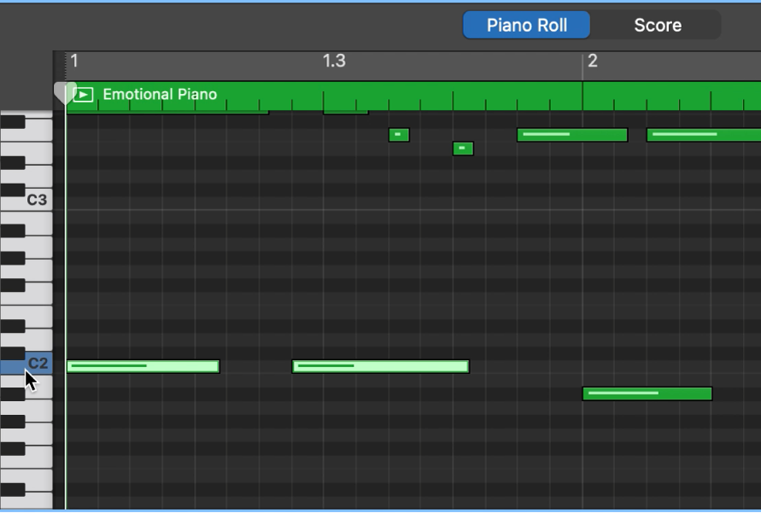Click the playhead marker at bar 1
This screenshot has width=761, height=513.
coord(66,90)
